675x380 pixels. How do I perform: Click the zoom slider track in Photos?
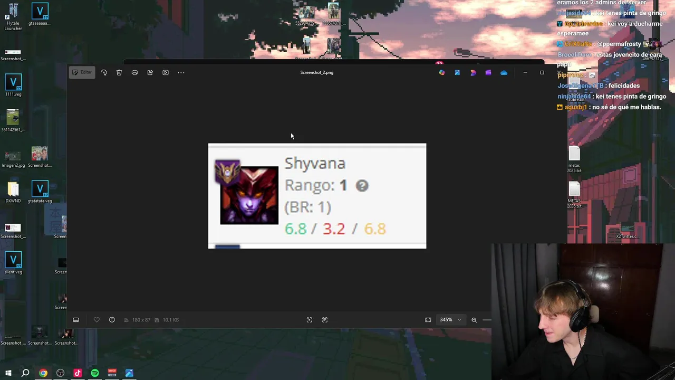(487, 320)
